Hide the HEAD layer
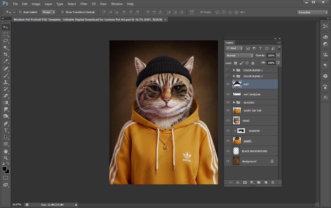 (x=228, y=121)
